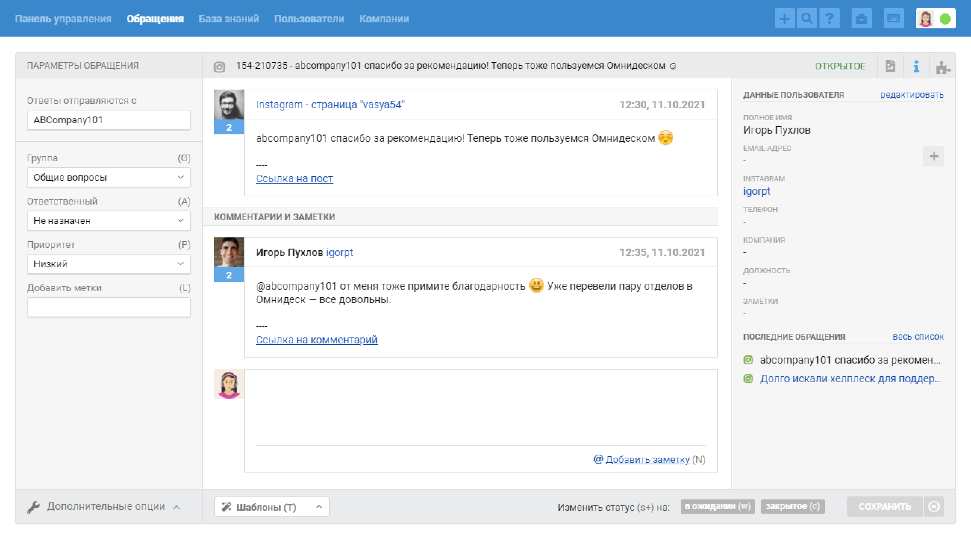Viewport: 971px width, 539px height.
Task: Click the Instagram channel icon beside ticket subject
Action: point(219,67)
